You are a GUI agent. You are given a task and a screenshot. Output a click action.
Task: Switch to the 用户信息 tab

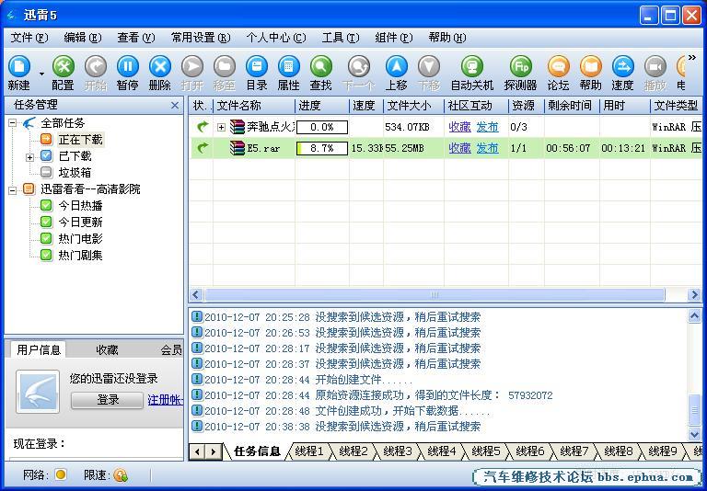(x=39, y=350)
